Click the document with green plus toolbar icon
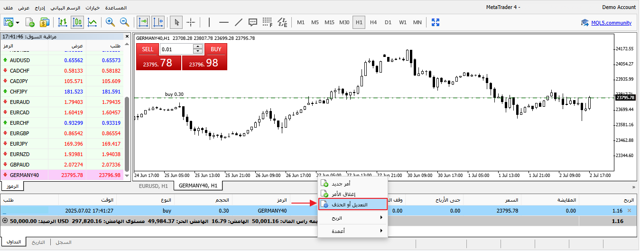The width and height of the screenshot is (640, 251). [x=30, y=22]
